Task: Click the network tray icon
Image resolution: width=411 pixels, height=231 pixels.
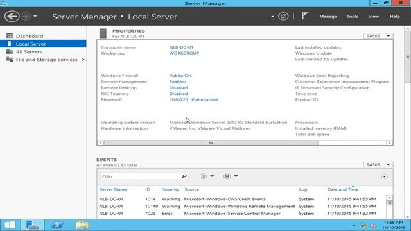Action: pyautogui.click(x=363, y=225)
